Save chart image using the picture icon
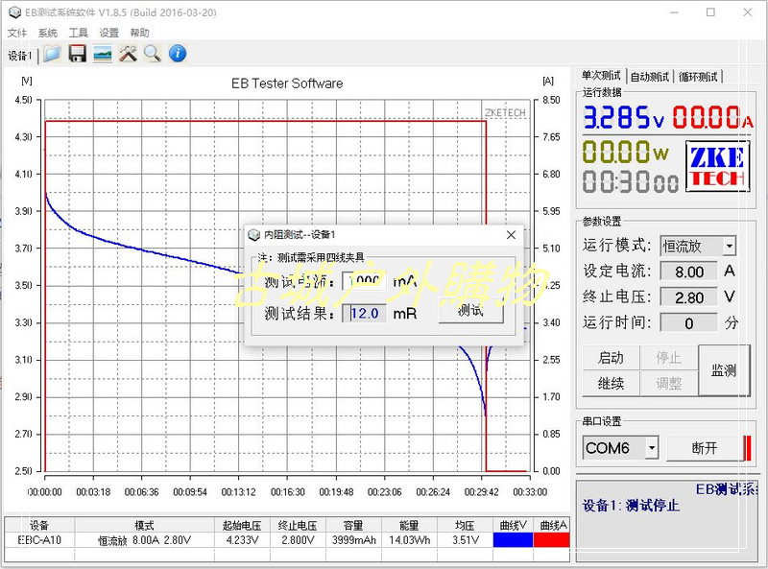Viewport: 768px width, 569px height. coord(103,54)
